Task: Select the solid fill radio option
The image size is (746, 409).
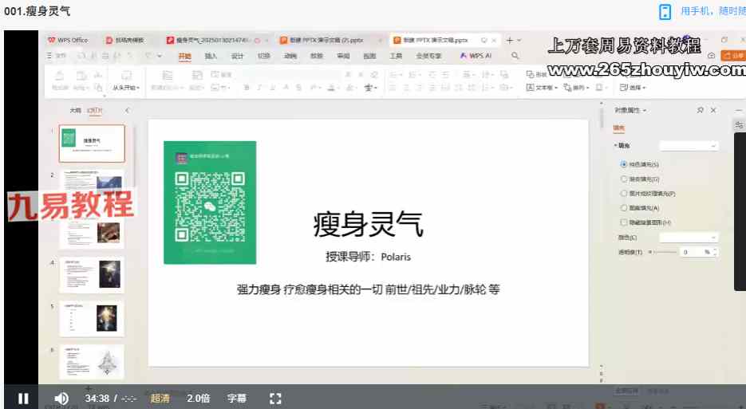Action: tap(624, 164)
